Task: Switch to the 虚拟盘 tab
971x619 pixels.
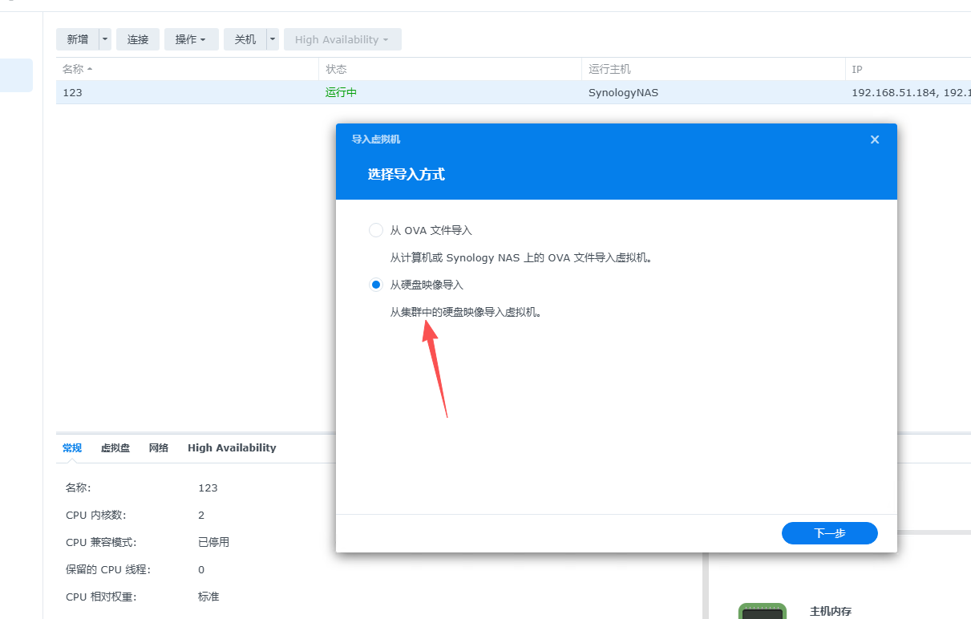Action: [115, 447]
